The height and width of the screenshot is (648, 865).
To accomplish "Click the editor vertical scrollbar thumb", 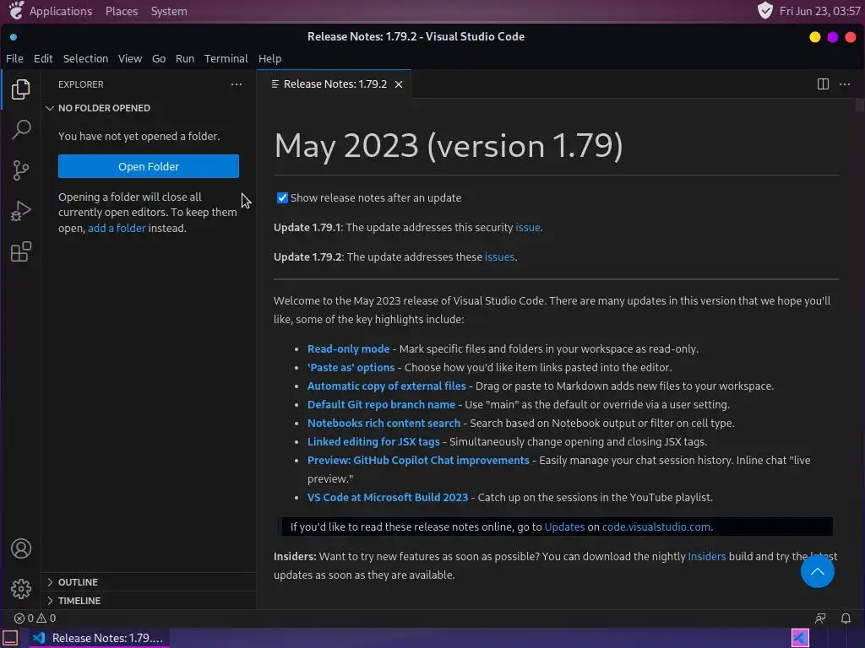I will pos(859,105).
